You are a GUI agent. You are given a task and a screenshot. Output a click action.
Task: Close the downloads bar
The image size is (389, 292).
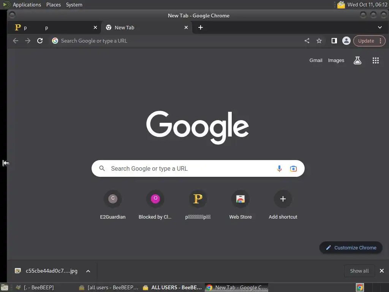click(x=382, y=271)
